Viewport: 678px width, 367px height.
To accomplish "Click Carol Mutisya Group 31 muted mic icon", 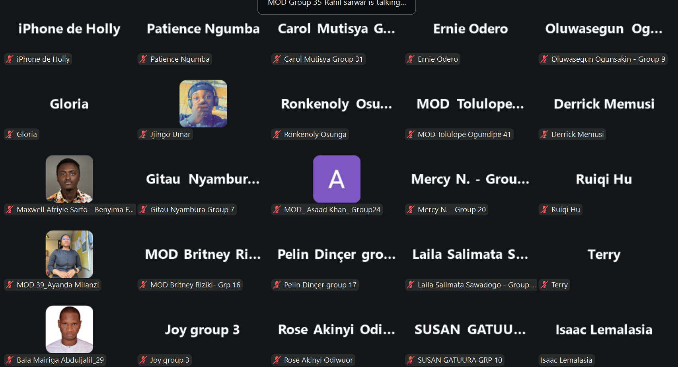I will [x=277, y=59].
